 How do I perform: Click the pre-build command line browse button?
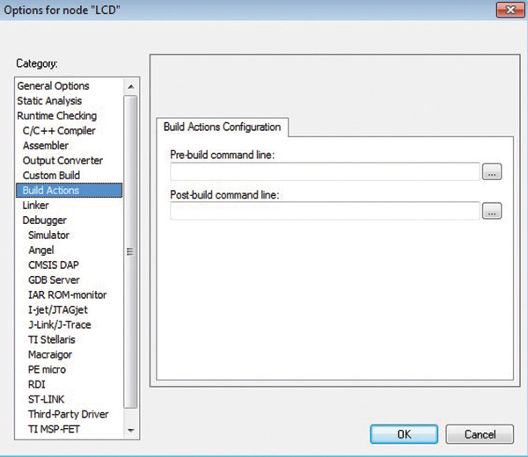pyautogui.click(x=492, y=172)
